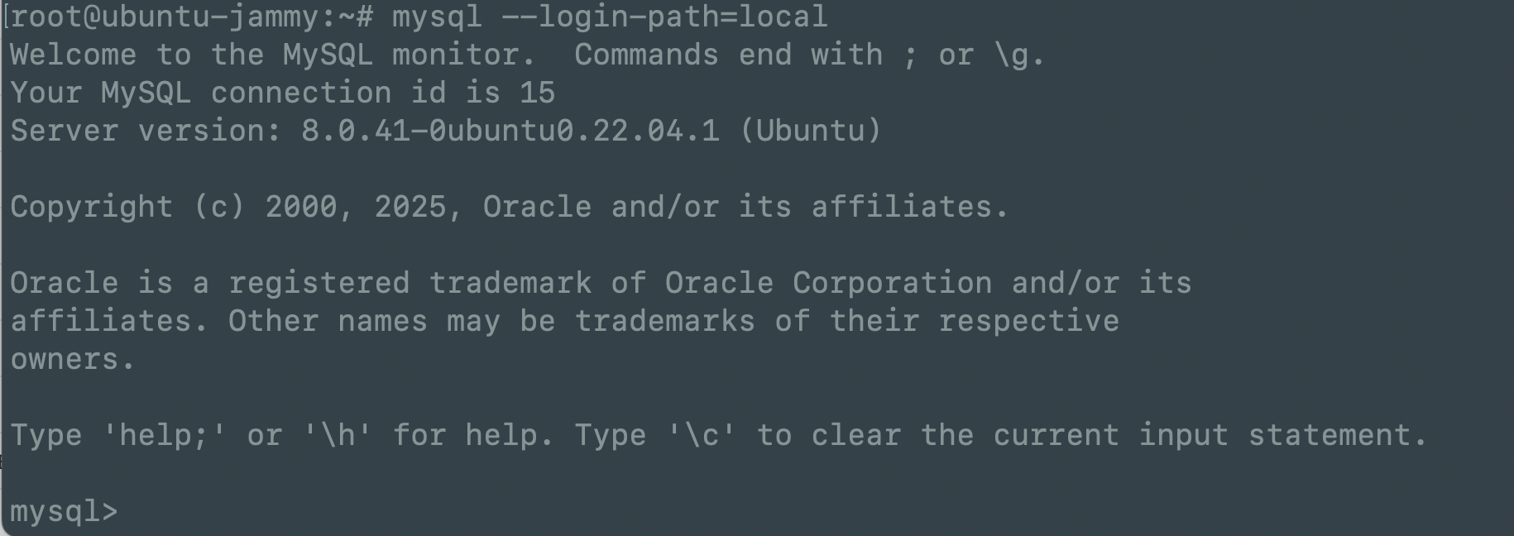Viewport: 1514px width, 536px height.
Task: Click the word respective
Action: [1028, 321]
